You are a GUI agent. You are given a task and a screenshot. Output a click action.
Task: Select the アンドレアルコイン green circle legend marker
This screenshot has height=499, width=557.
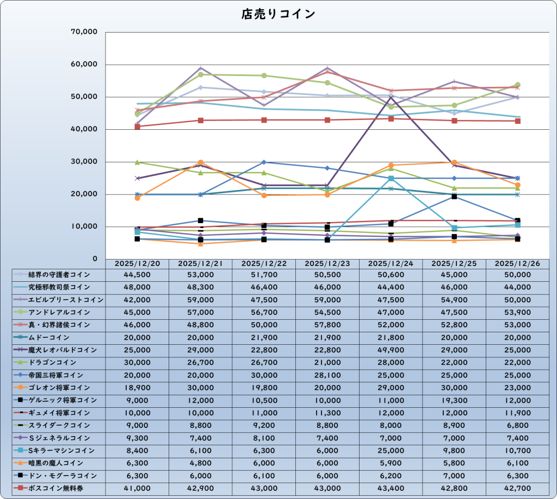click(x=20, y=312)
